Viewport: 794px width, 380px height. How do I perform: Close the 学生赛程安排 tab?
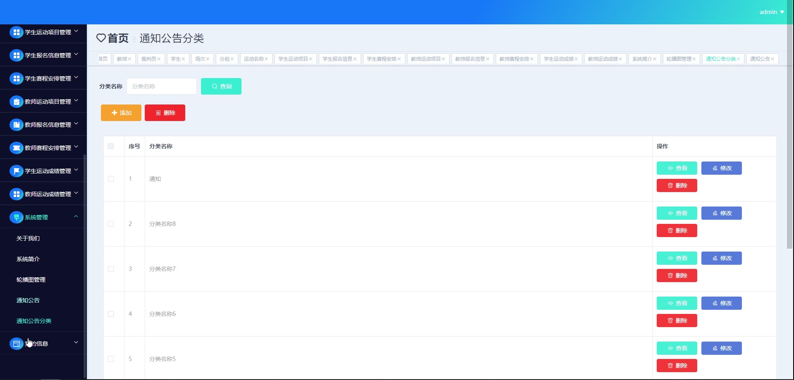click(399, 59)
